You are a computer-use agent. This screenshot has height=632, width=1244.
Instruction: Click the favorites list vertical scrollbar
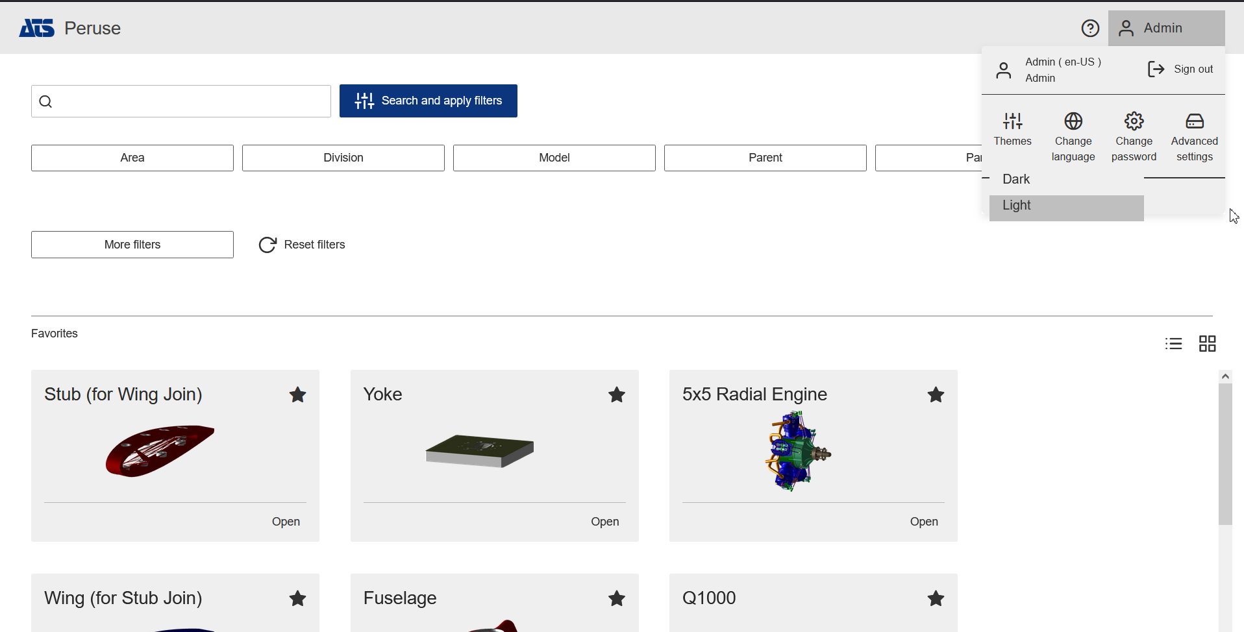coord(1225,454)
